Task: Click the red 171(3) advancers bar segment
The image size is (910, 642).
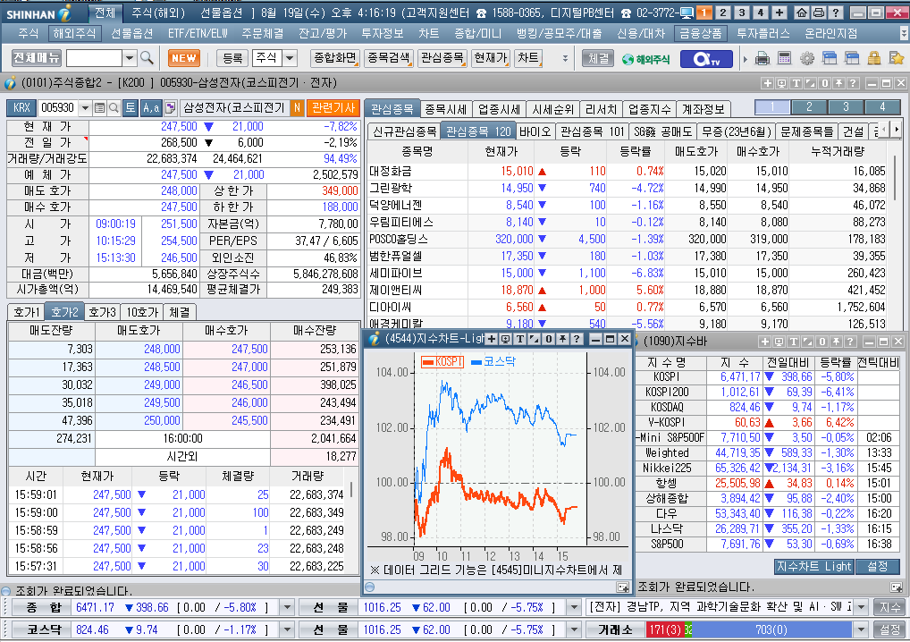Action: [665, 629]
